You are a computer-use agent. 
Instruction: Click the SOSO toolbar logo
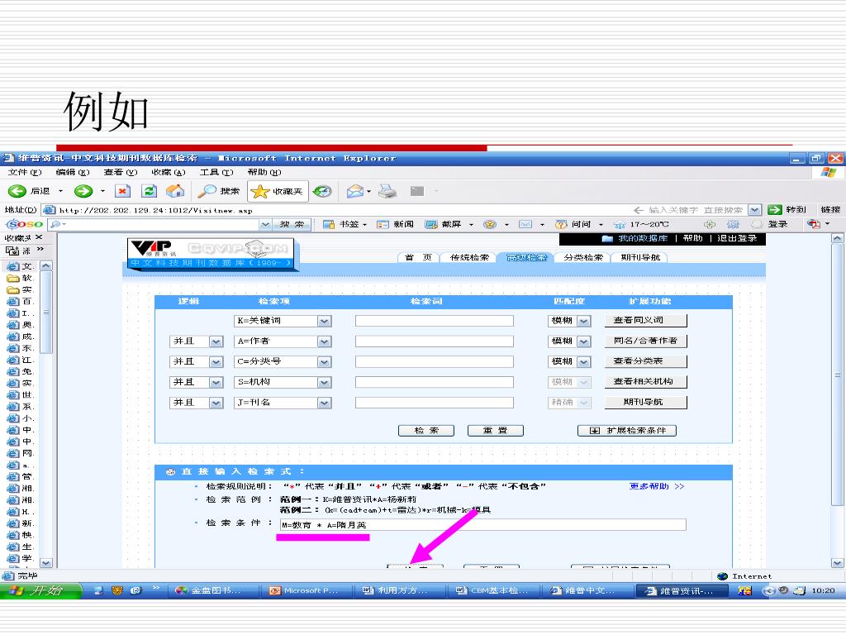[24, 224]
